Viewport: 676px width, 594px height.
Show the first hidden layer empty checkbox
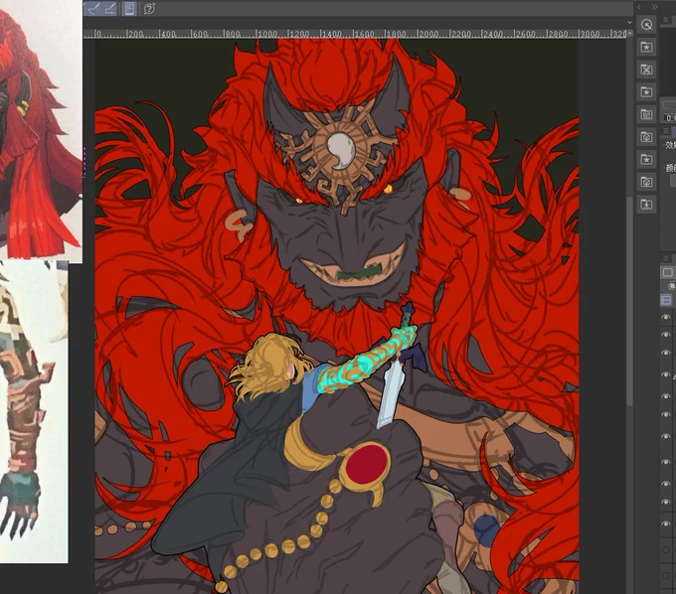point(666,550)
